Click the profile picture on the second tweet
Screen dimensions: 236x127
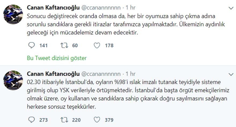pos(13,80)
